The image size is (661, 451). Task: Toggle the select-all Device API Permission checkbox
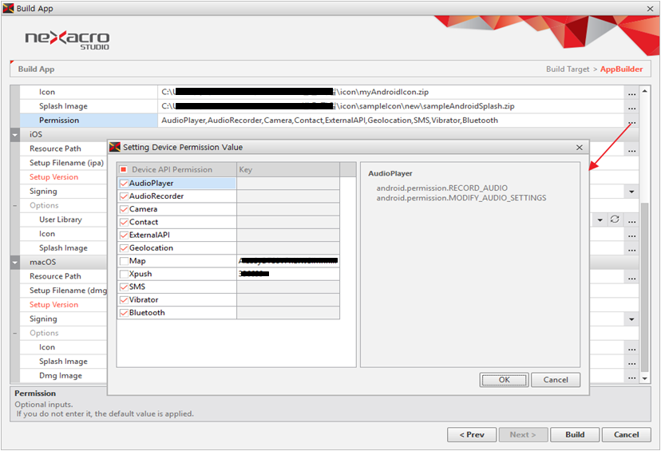click(x=123, y=169)
